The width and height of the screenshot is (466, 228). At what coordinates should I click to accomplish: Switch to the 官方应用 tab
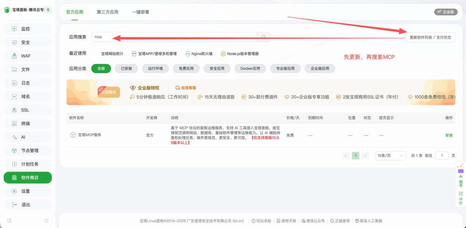coord(75,12)
